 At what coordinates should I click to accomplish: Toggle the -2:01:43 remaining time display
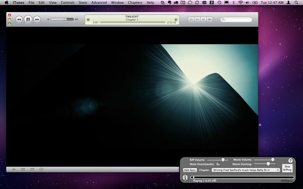coord(171,23)
